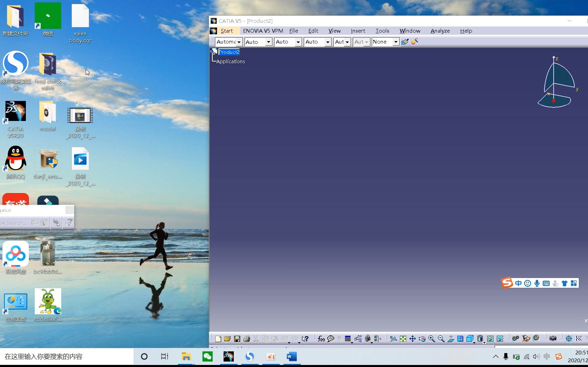The width and height of the screenshot is (588, 367).
Task: Click the Zoom In magnifier
Action: (x=431, y=339)
